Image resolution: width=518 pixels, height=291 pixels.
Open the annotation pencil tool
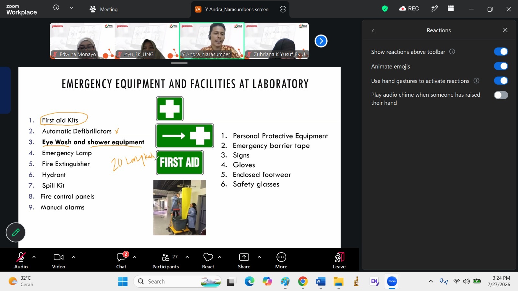click(x=16, y=232)
